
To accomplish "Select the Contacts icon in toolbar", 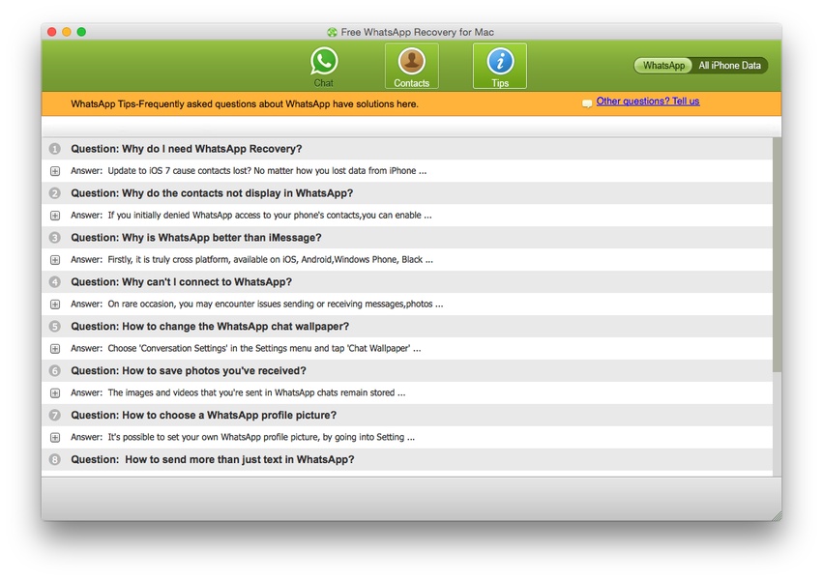I will (x=411, y=62).
